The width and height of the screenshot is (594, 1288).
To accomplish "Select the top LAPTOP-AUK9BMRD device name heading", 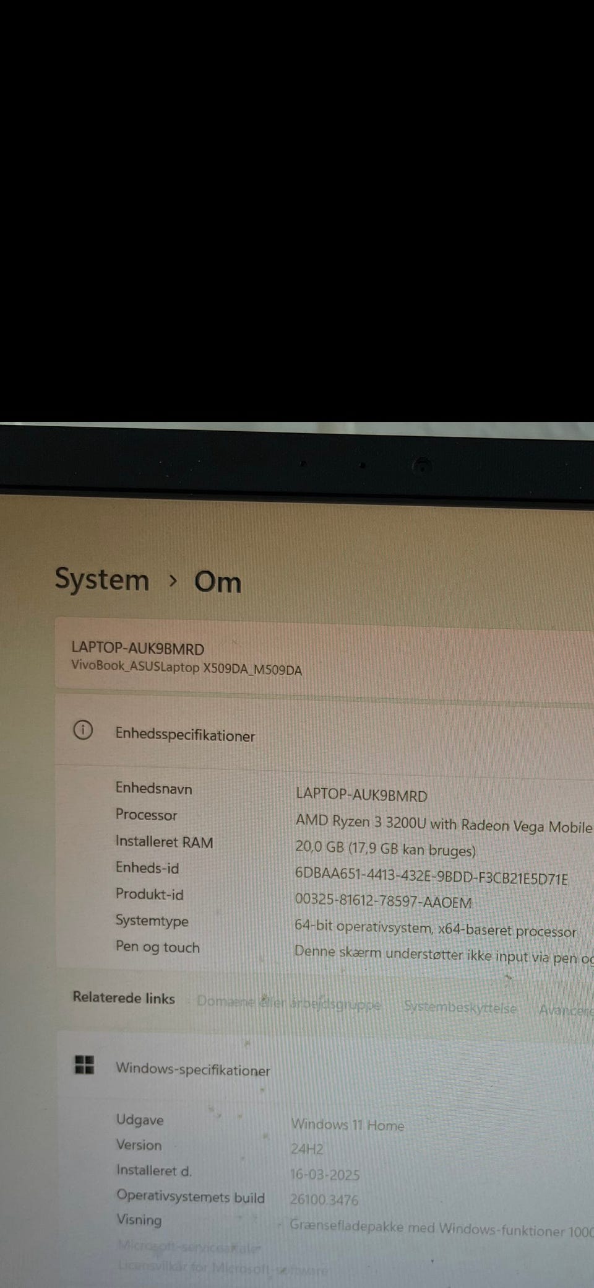I will [x=137, y=649].
